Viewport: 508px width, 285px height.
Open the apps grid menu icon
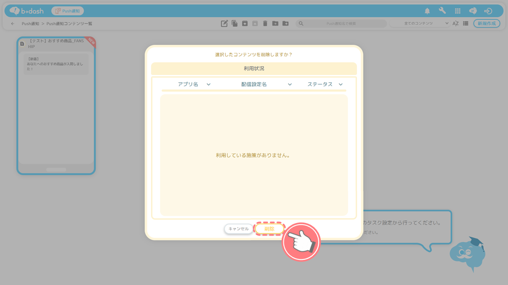[458, 11]
